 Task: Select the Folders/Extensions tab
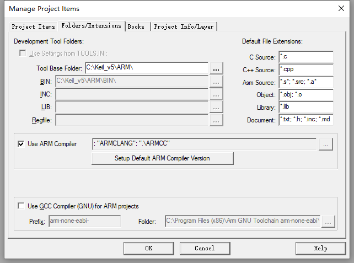(x=92, y=26)
